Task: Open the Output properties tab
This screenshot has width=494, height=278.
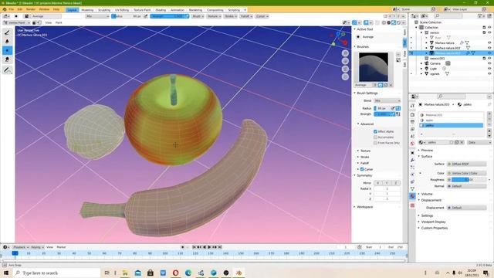Action: 412,122
